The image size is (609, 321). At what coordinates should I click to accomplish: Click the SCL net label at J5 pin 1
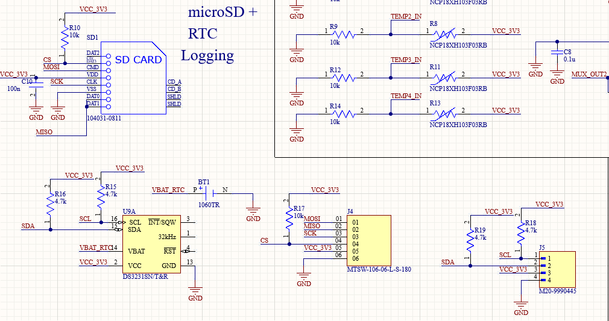505,255
